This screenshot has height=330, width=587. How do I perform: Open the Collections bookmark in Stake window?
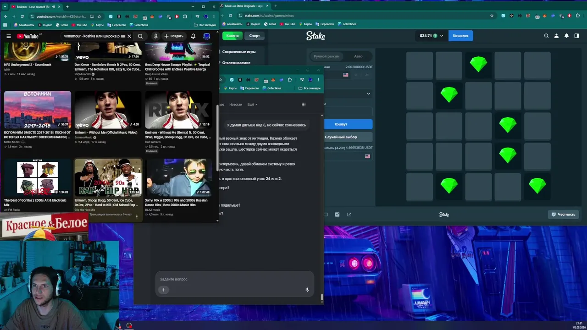coord(346,24)
